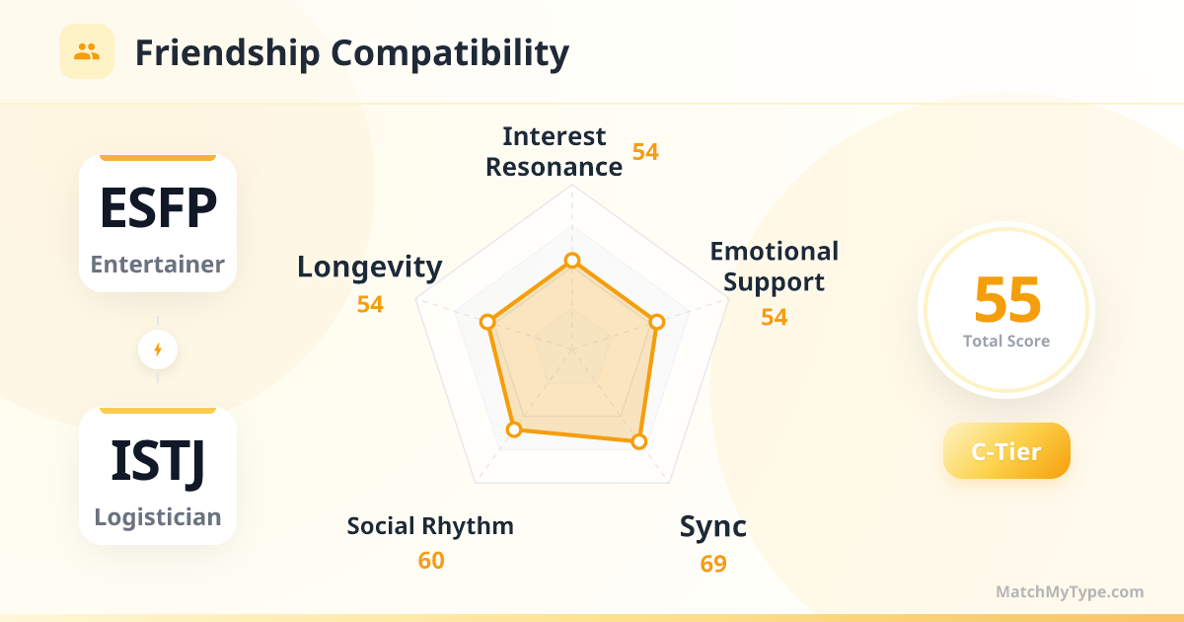Select the ISTJ Logistician card
This screenshot has height=622, width=1184.
[158, 477]
